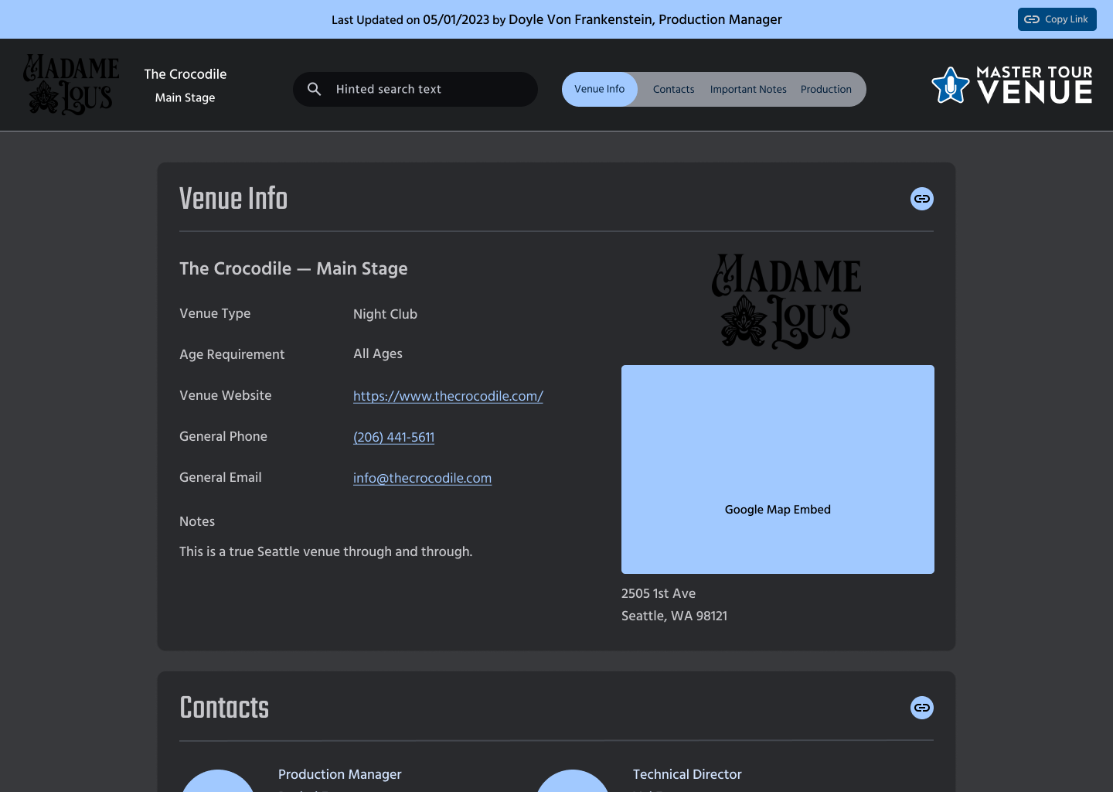1113x792 pixels.
Task: Click the '2505 1st Ave' address line
Action: click(x=659, y=593)
